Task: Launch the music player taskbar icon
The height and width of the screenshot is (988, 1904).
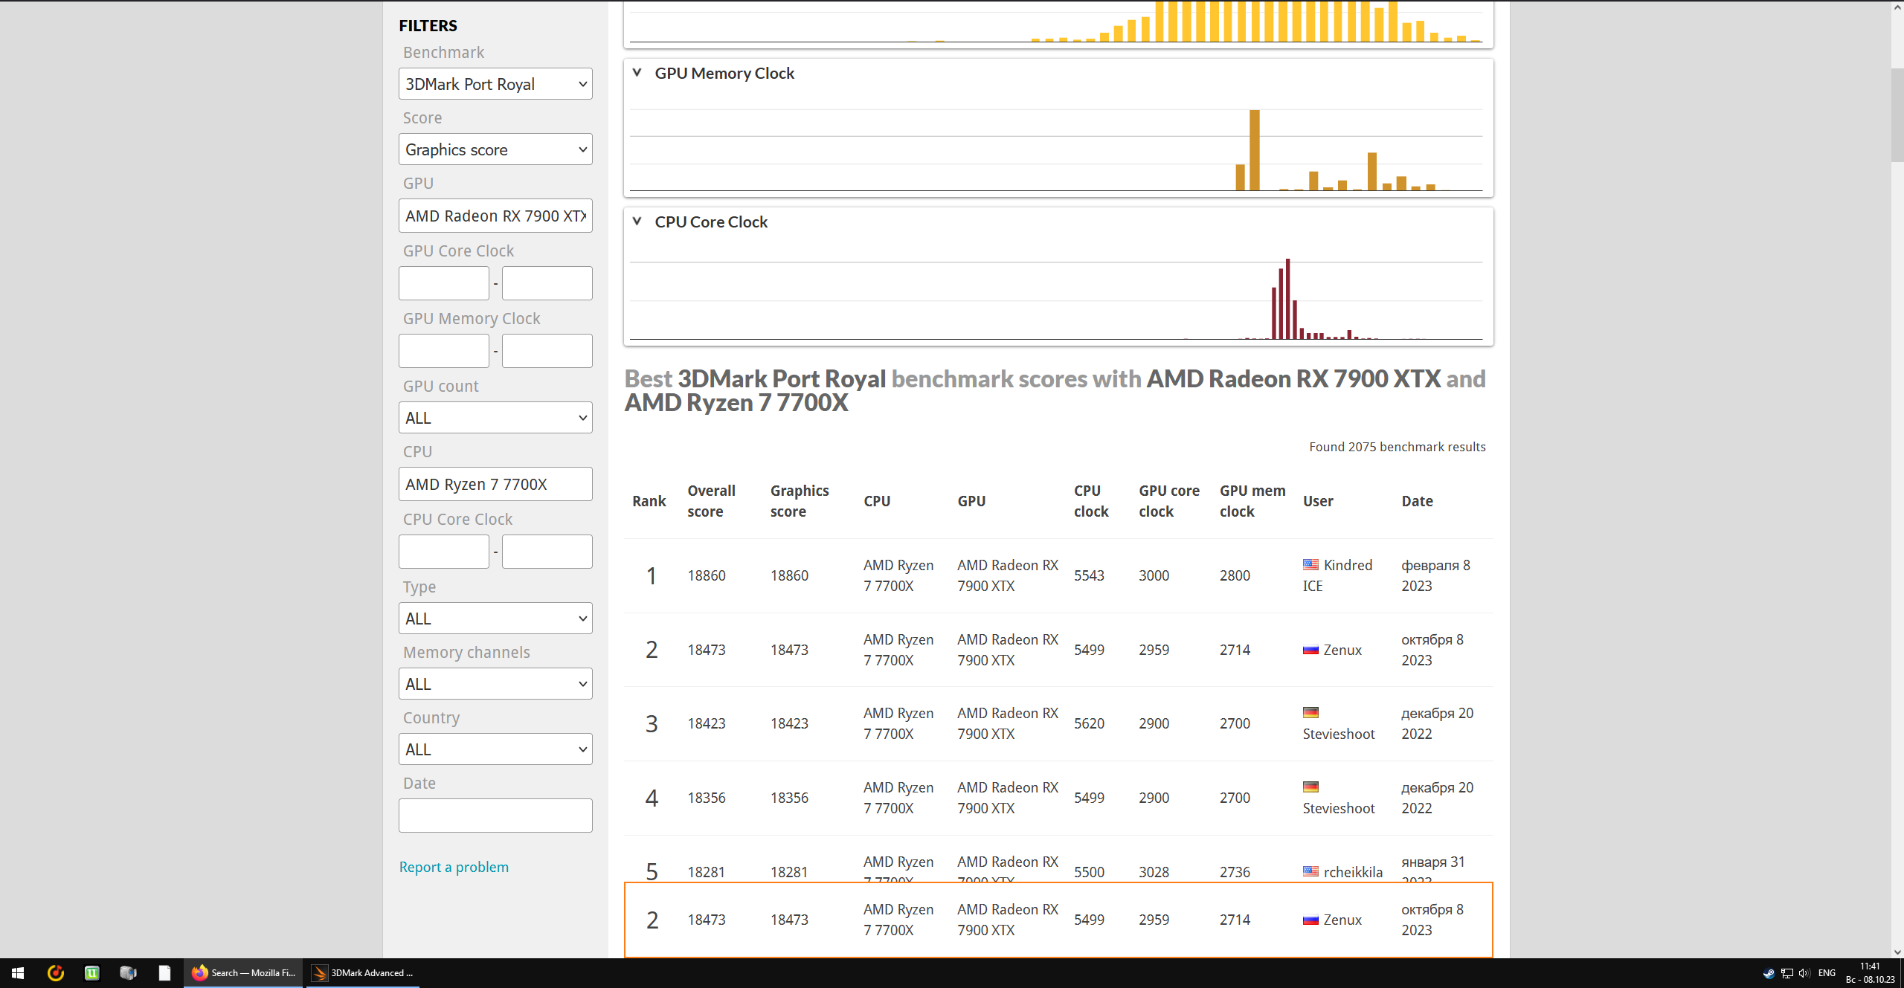Action: (x=56, y=973)
